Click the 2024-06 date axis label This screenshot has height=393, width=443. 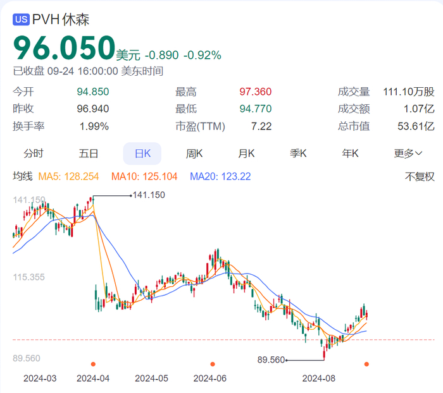[x=210, y=378]
